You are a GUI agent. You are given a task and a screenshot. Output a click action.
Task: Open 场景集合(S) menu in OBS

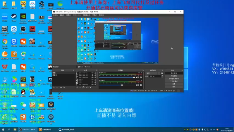[86, 15]
